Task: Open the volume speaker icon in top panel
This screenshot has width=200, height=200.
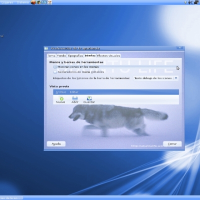Action: pyautogui.click(x=190, y=2)
